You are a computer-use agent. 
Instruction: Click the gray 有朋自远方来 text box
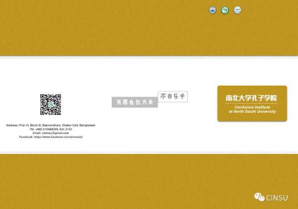click(135, 102)
